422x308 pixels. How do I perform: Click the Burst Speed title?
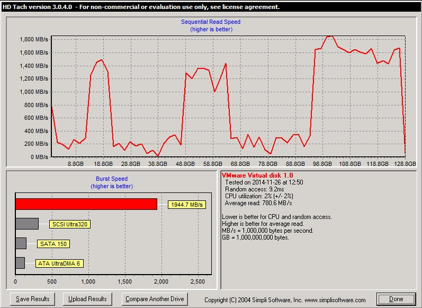click(x=112, y=179)
